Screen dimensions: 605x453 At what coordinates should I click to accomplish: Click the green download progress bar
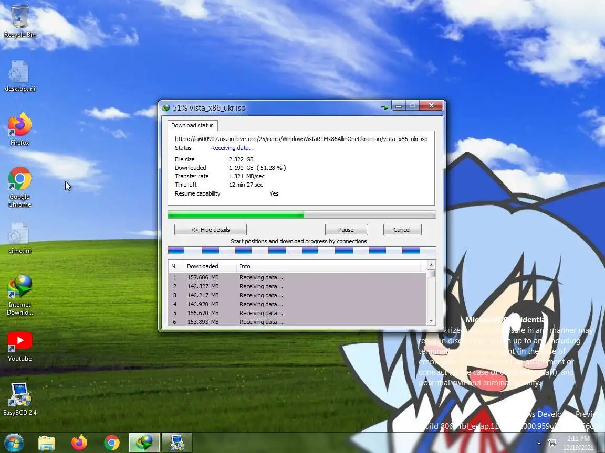[x=302, y=214]
